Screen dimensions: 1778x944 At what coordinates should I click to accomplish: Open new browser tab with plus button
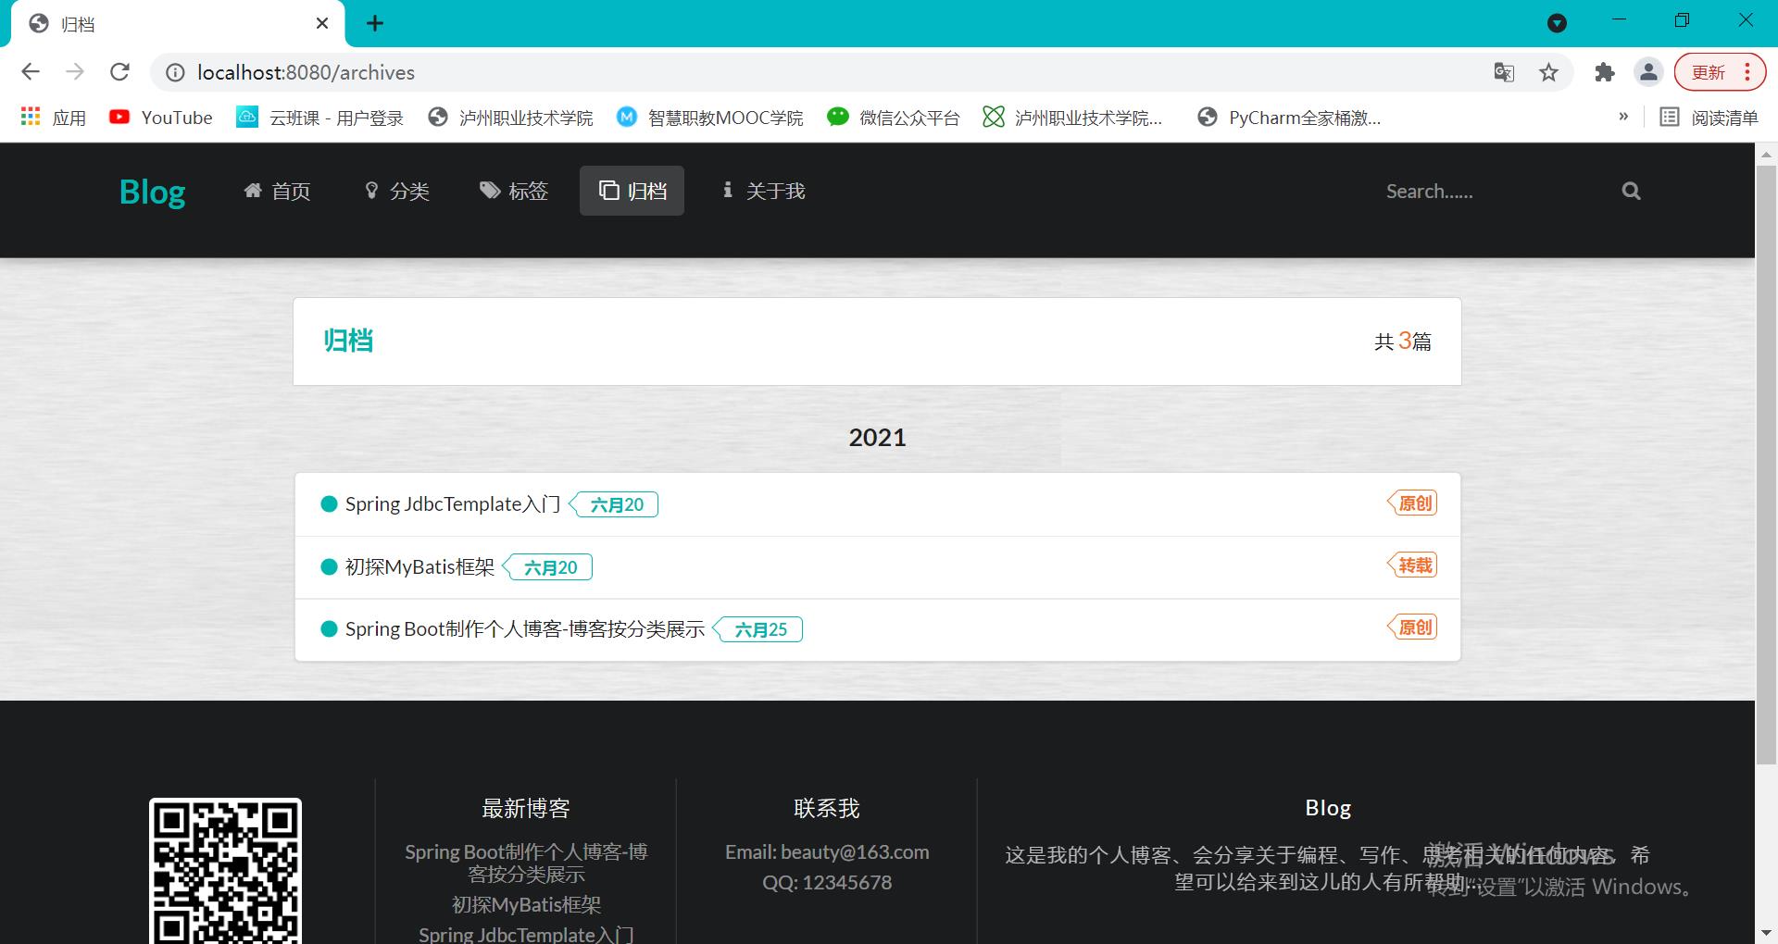(375, 23)
